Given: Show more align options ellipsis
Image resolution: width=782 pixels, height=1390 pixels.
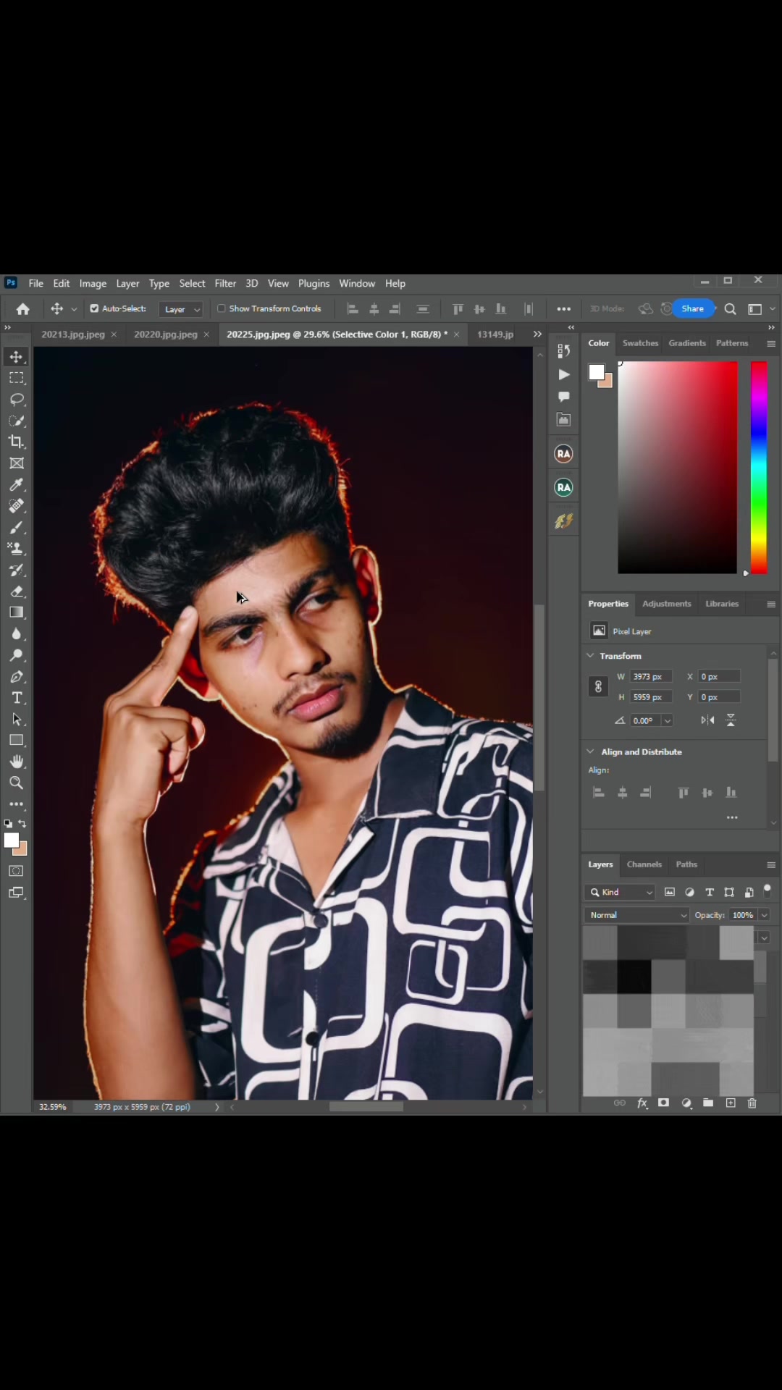Looking at the screenshot, I should coord(733,817).
